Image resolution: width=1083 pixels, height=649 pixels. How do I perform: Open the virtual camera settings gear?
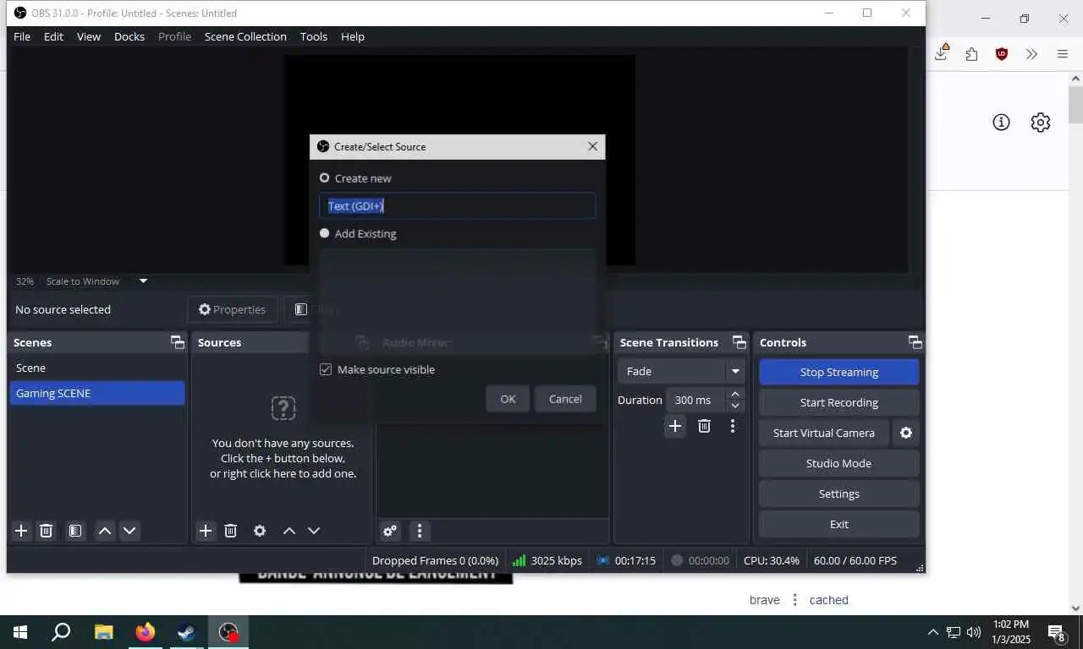(x=906, y=433)
